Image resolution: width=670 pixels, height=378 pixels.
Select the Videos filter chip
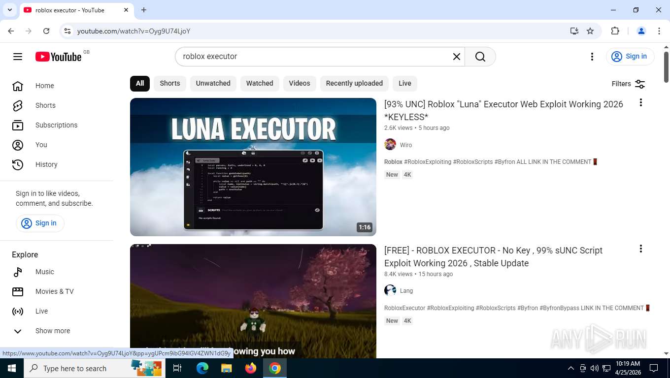(x=300, y=83)
